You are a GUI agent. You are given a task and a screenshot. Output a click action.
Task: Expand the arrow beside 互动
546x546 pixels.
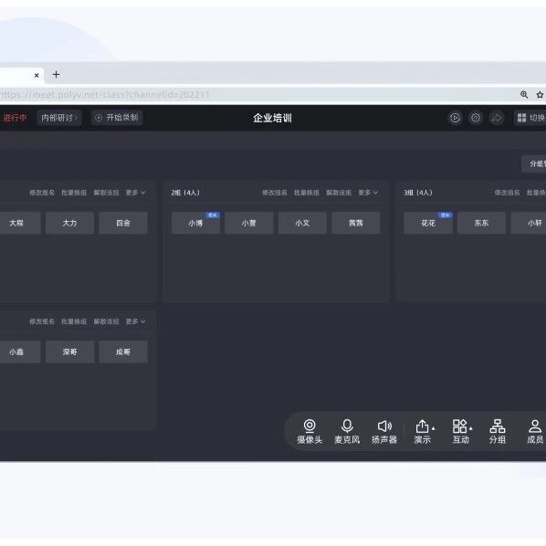[471, 428]
